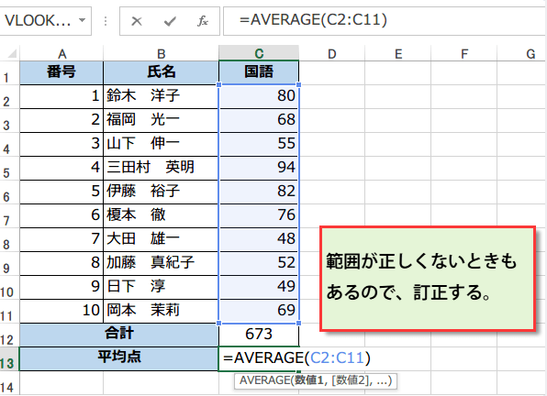Click cell with name 山下 伸一
547x396 pixels.
coord(161,144)
